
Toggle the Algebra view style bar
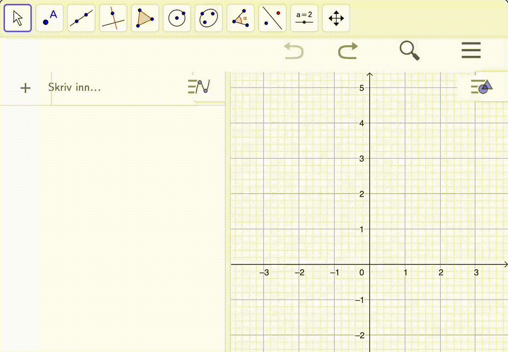point(199,87)
